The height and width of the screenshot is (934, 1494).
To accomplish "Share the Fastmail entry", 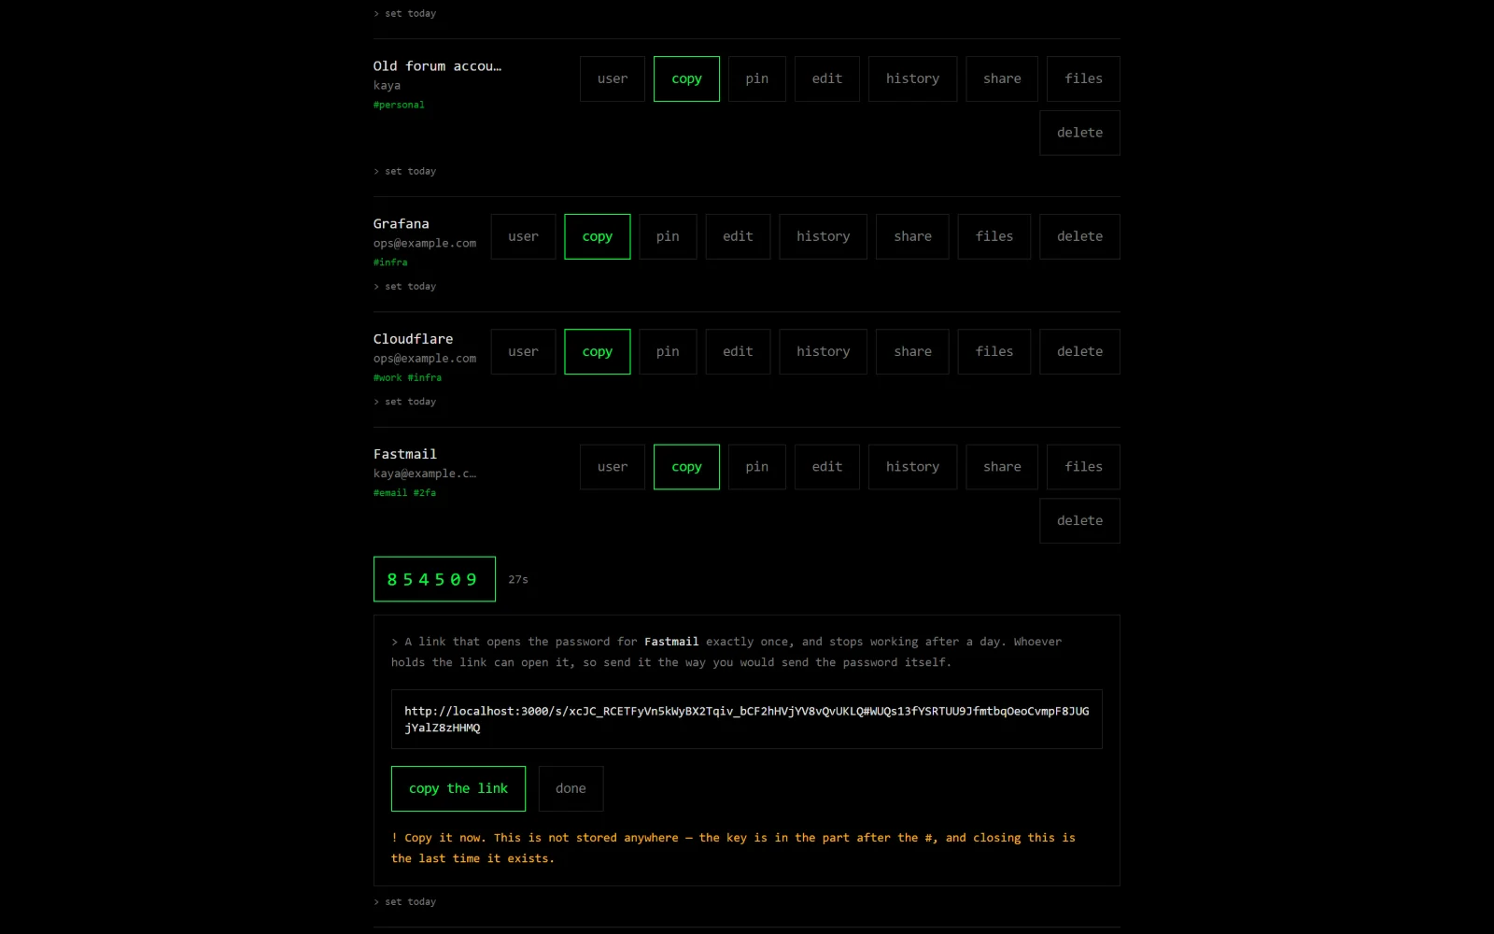I will pos(1002,467).
